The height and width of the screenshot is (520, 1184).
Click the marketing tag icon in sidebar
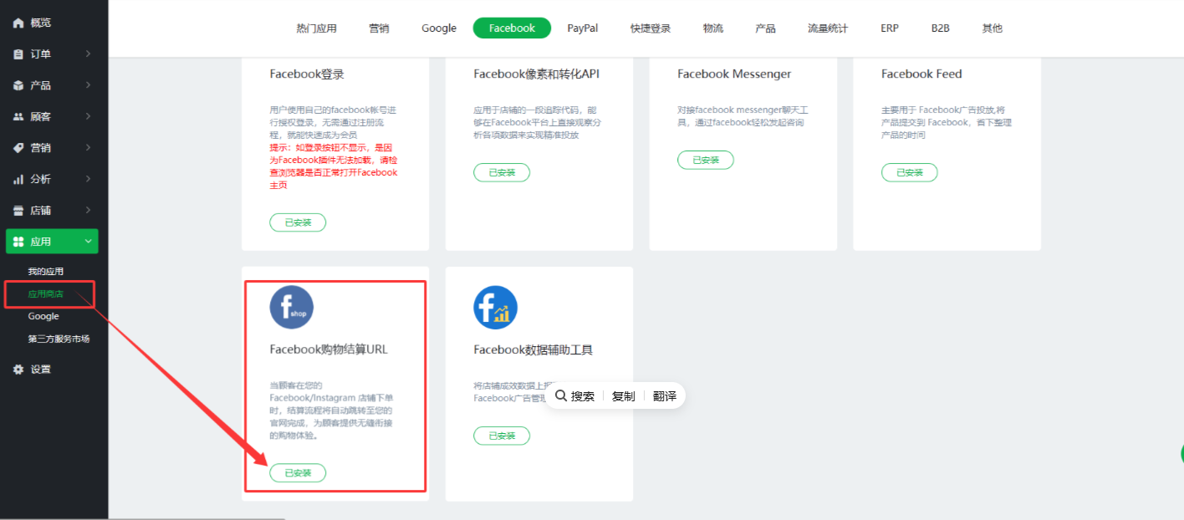tap(18, 148)
